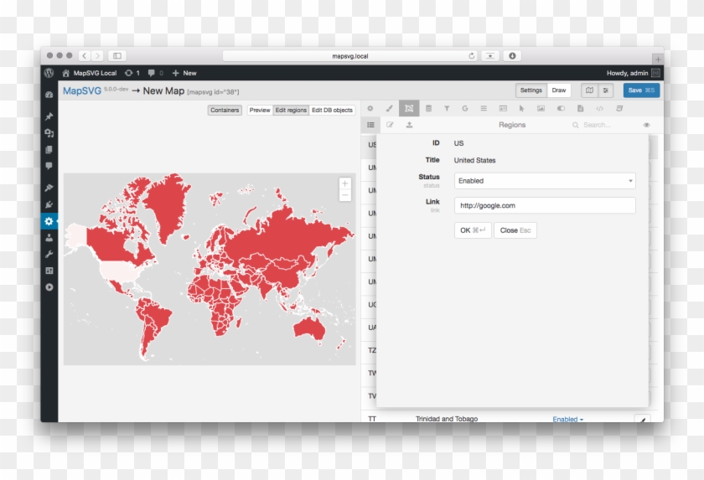
Task: Open the CSS3 icon tab
Action: [x=619, y=108]
